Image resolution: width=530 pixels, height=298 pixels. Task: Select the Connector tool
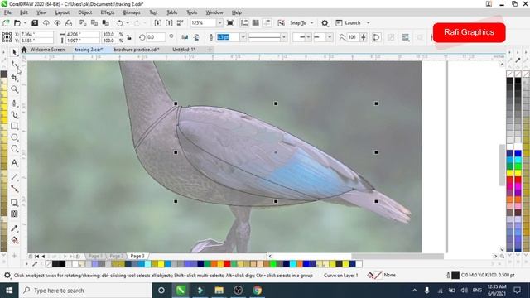click(x=15, y=189)
